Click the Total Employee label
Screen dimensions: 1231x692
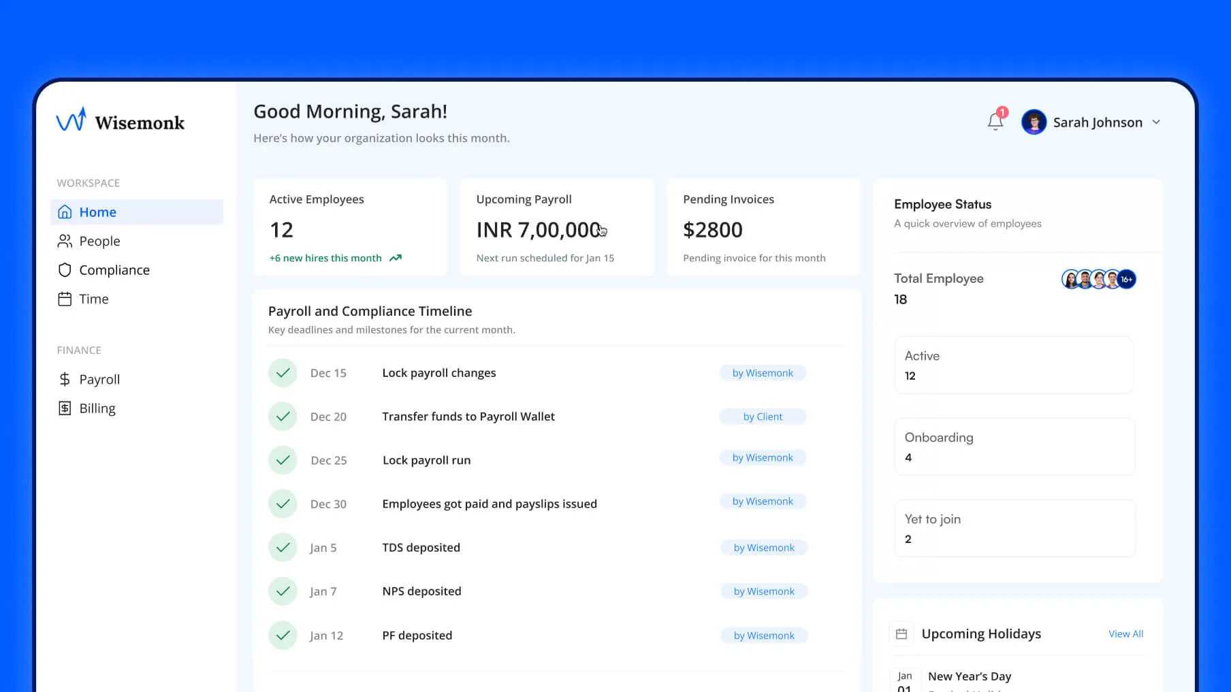click(x=938, y=278)
